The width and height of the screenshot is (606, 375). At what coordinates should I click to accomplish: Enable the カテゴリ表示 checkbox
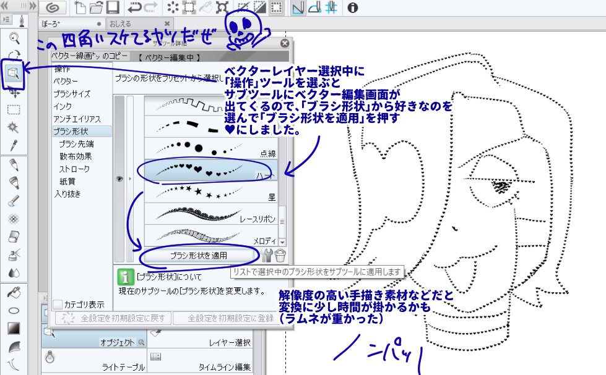click(x=58, y=305)
